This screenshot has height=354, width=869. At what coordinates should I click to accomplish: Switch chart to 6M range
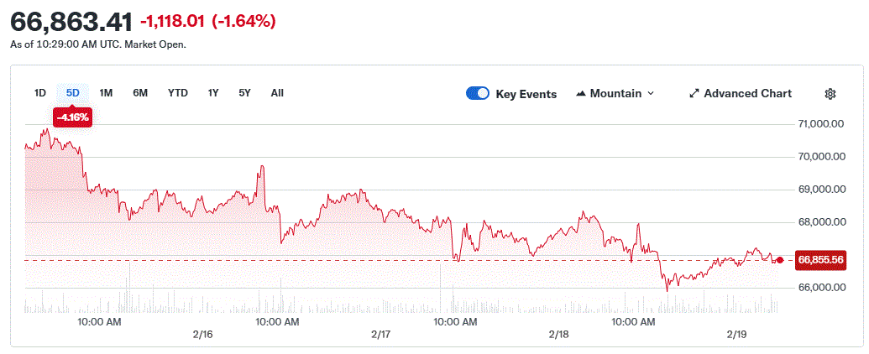(140, 93)
